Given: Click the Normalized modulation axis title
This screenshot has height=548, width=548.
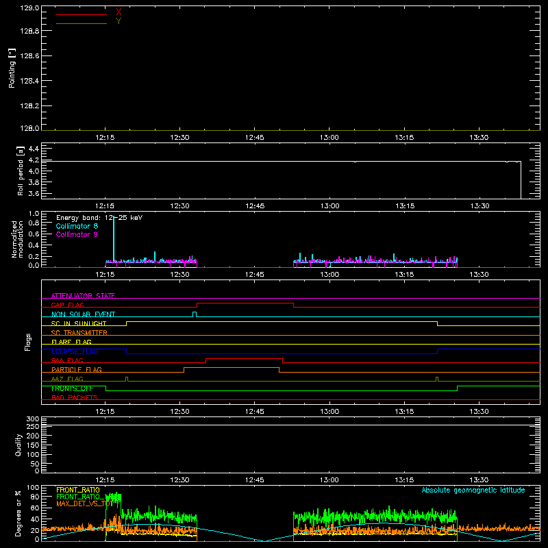Looking at the screenshot, I should pos(17,239).
